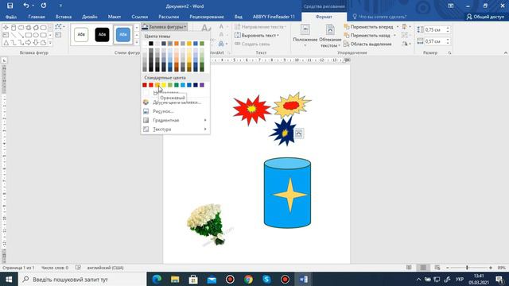Click the Undo icon in quick access toolbar
This screenshot has height=286, width=509.
point(26,6)
